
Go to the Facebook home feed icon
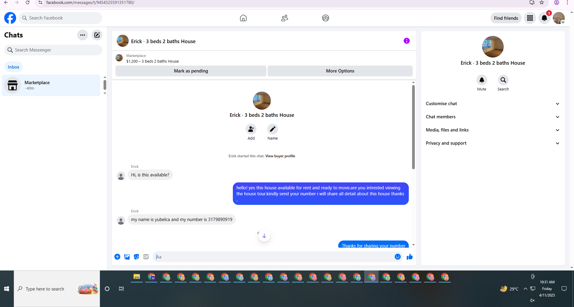click(x=243, y=18)
